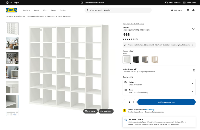Click 'Explore what you can get' link

click(154, 112)
